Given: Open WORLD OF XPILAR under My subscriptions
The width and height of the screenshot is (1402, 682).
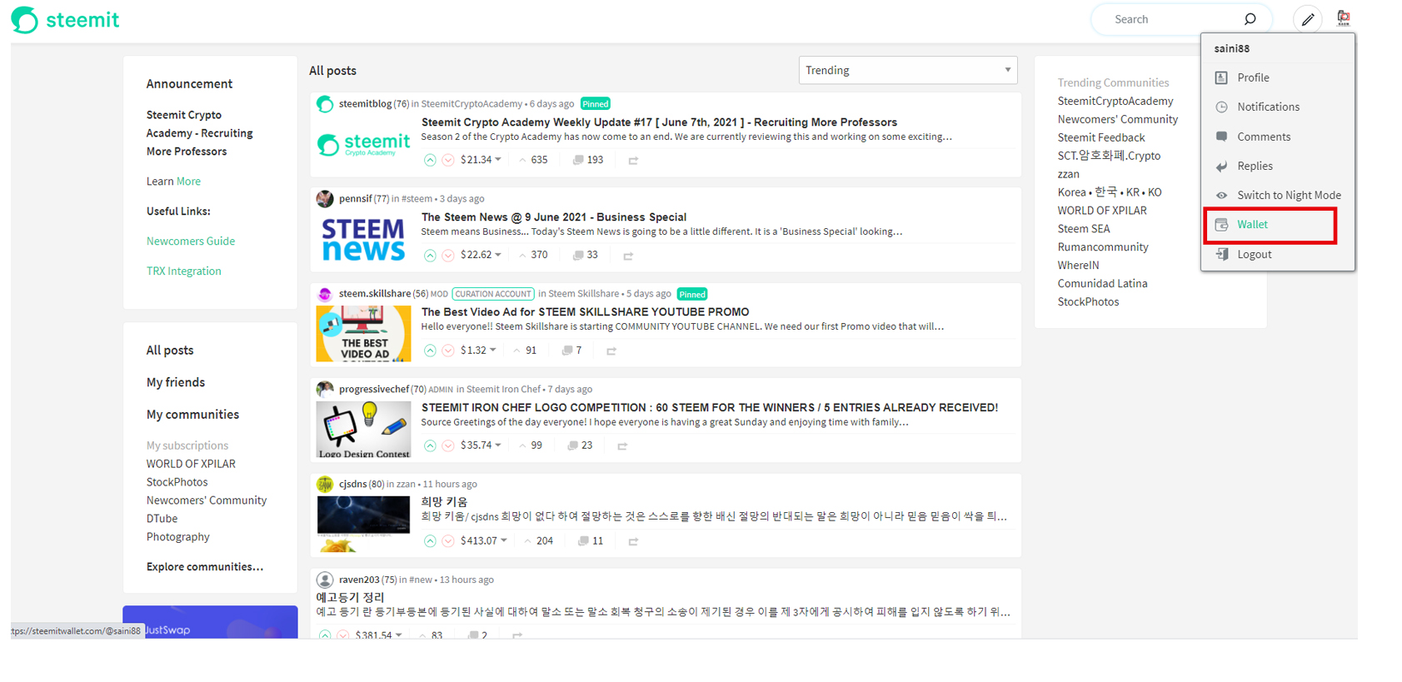Looking at the screenshot, I should tap(191, 464).
